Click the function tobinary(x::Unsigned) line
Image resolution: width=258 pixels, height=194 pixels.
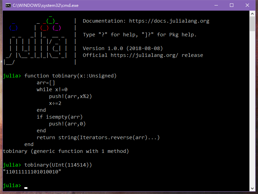(x=71, y=76)
